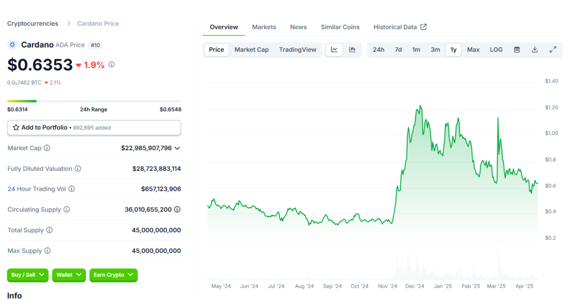Switch to line chart view icon
571x300 pixels.
point(334,50)
